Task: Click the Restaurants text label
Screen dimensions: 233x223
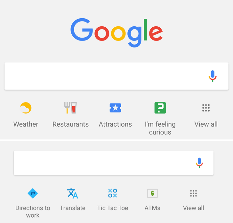Action: [71, 124]
